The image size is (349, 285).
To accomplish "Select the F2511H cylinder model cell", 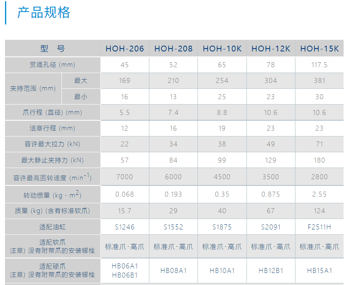I will tap(319, 227).
